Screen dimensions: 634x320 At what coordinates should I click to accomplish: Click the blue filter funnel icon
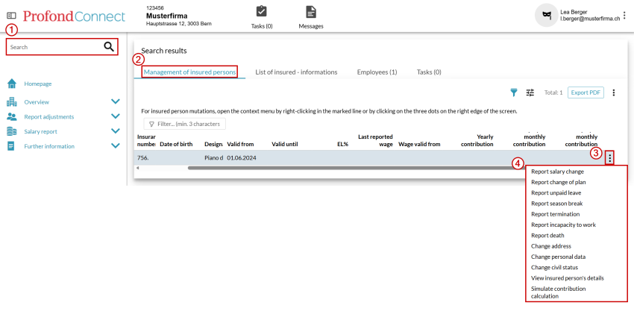(x=513, y=92)
